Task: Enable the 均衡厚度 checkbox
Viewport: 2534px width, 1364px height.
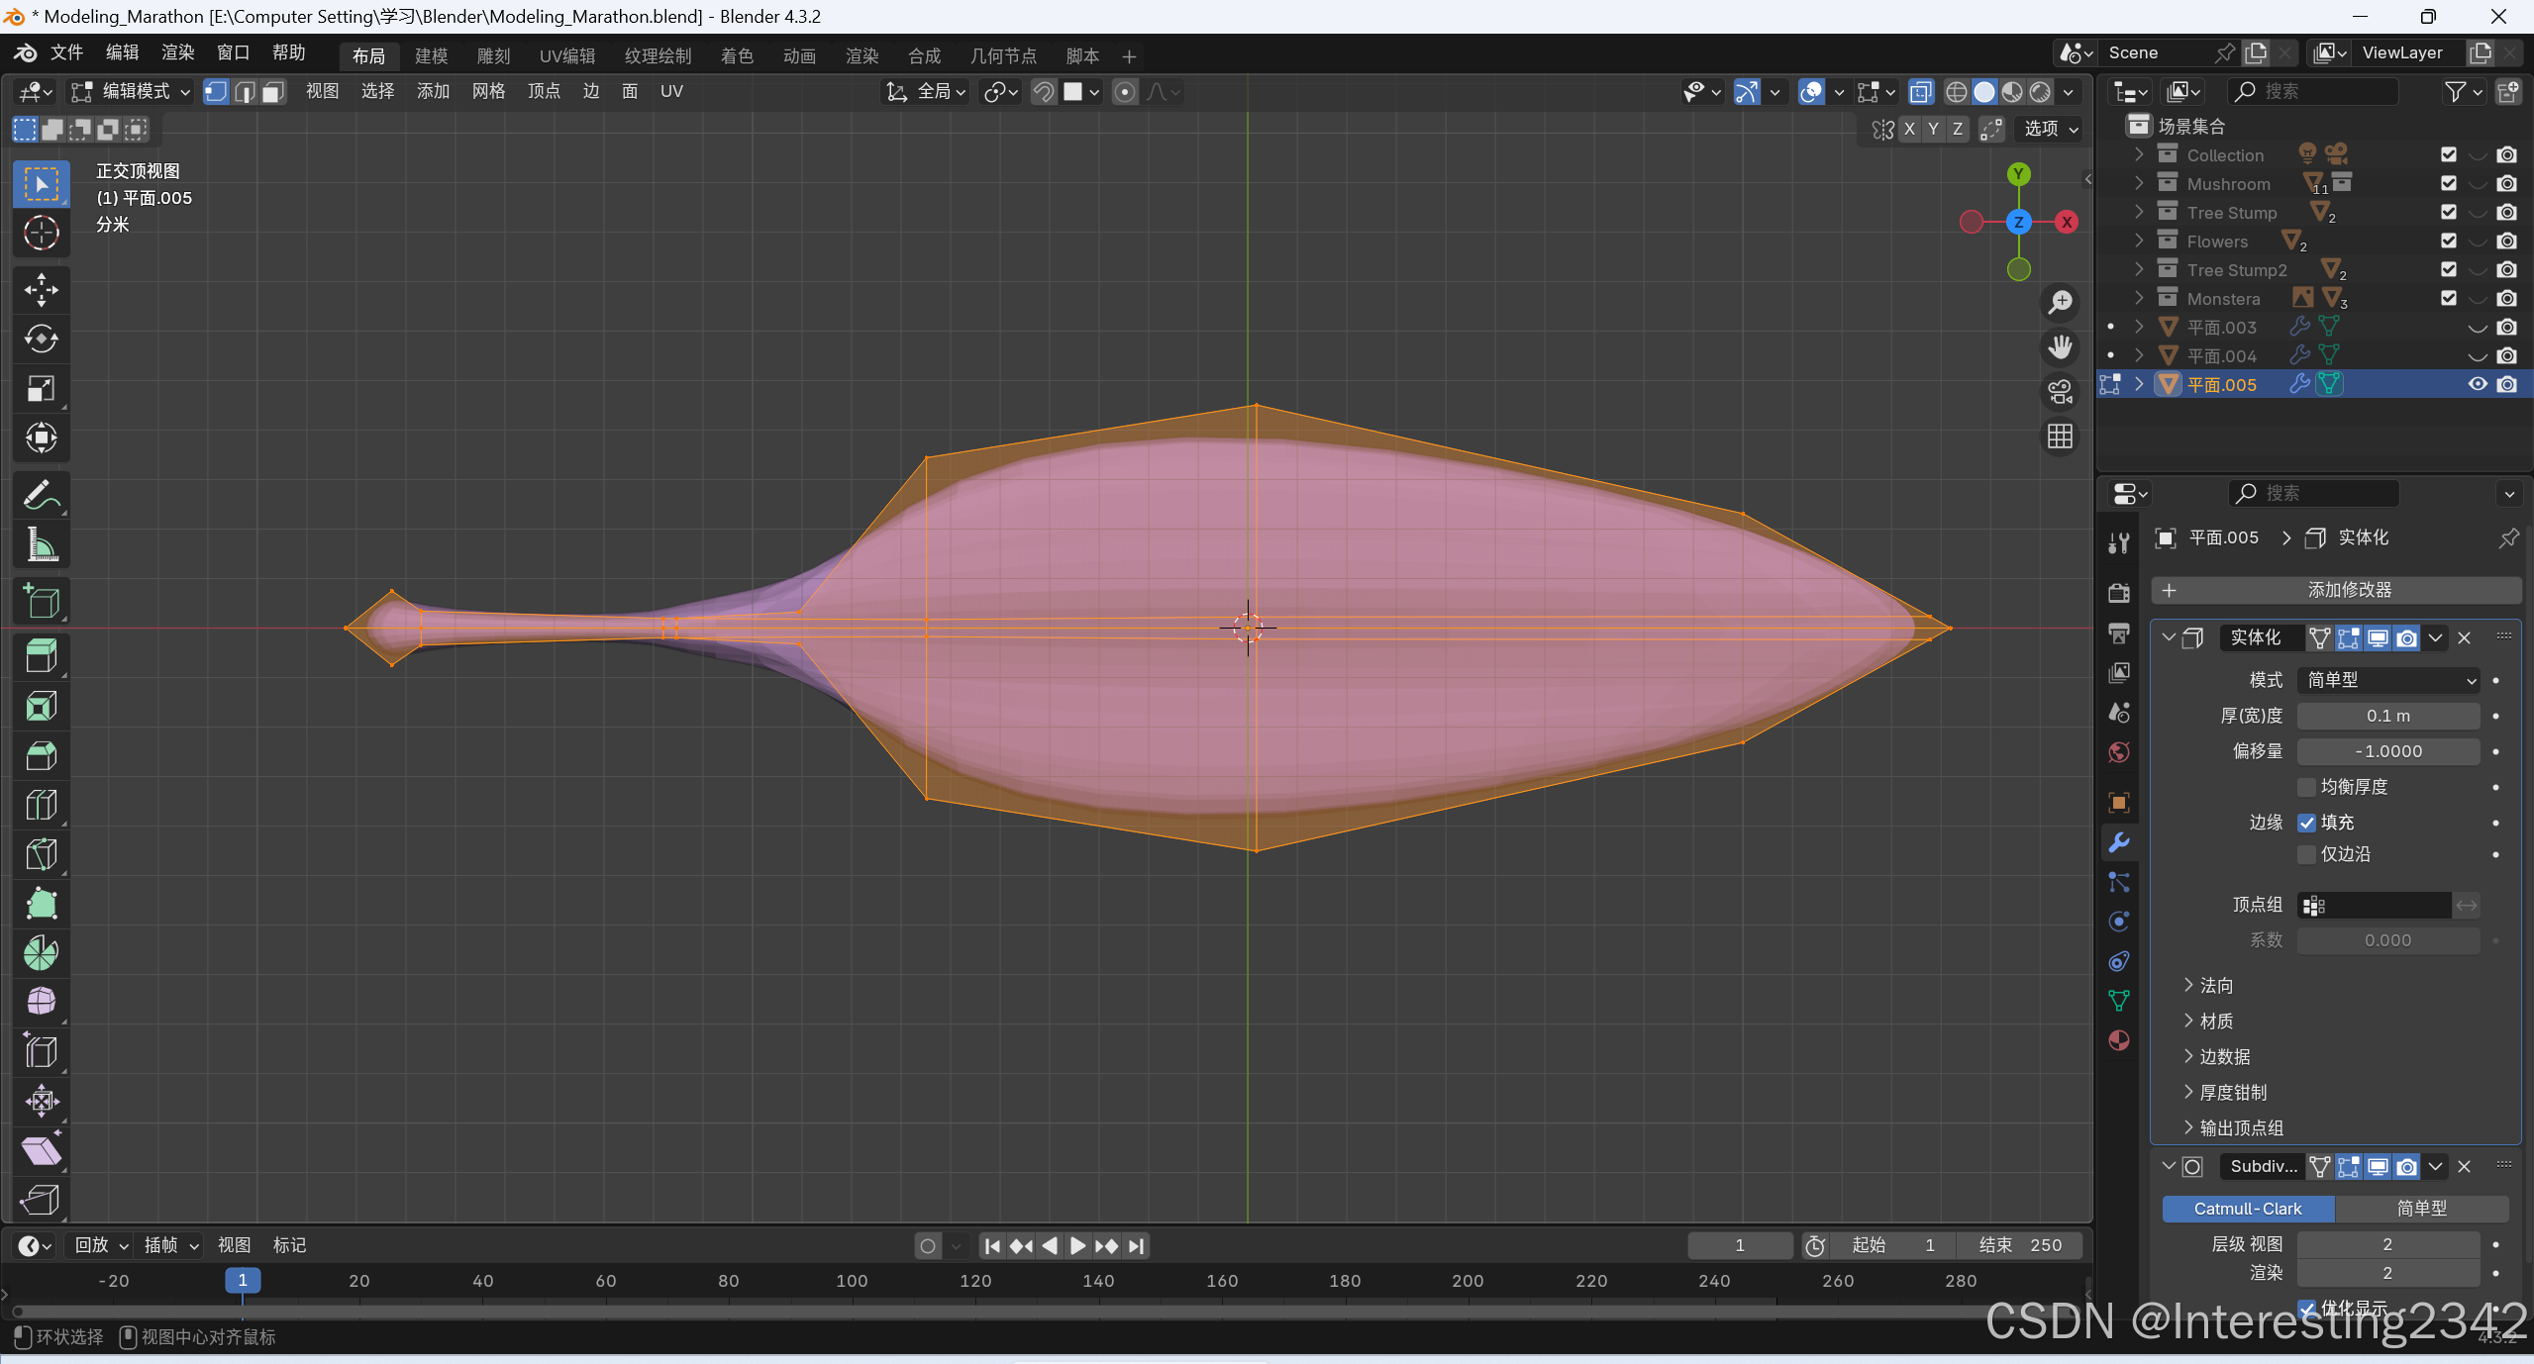Action: pyautogui.click(x=2307, y=787)
